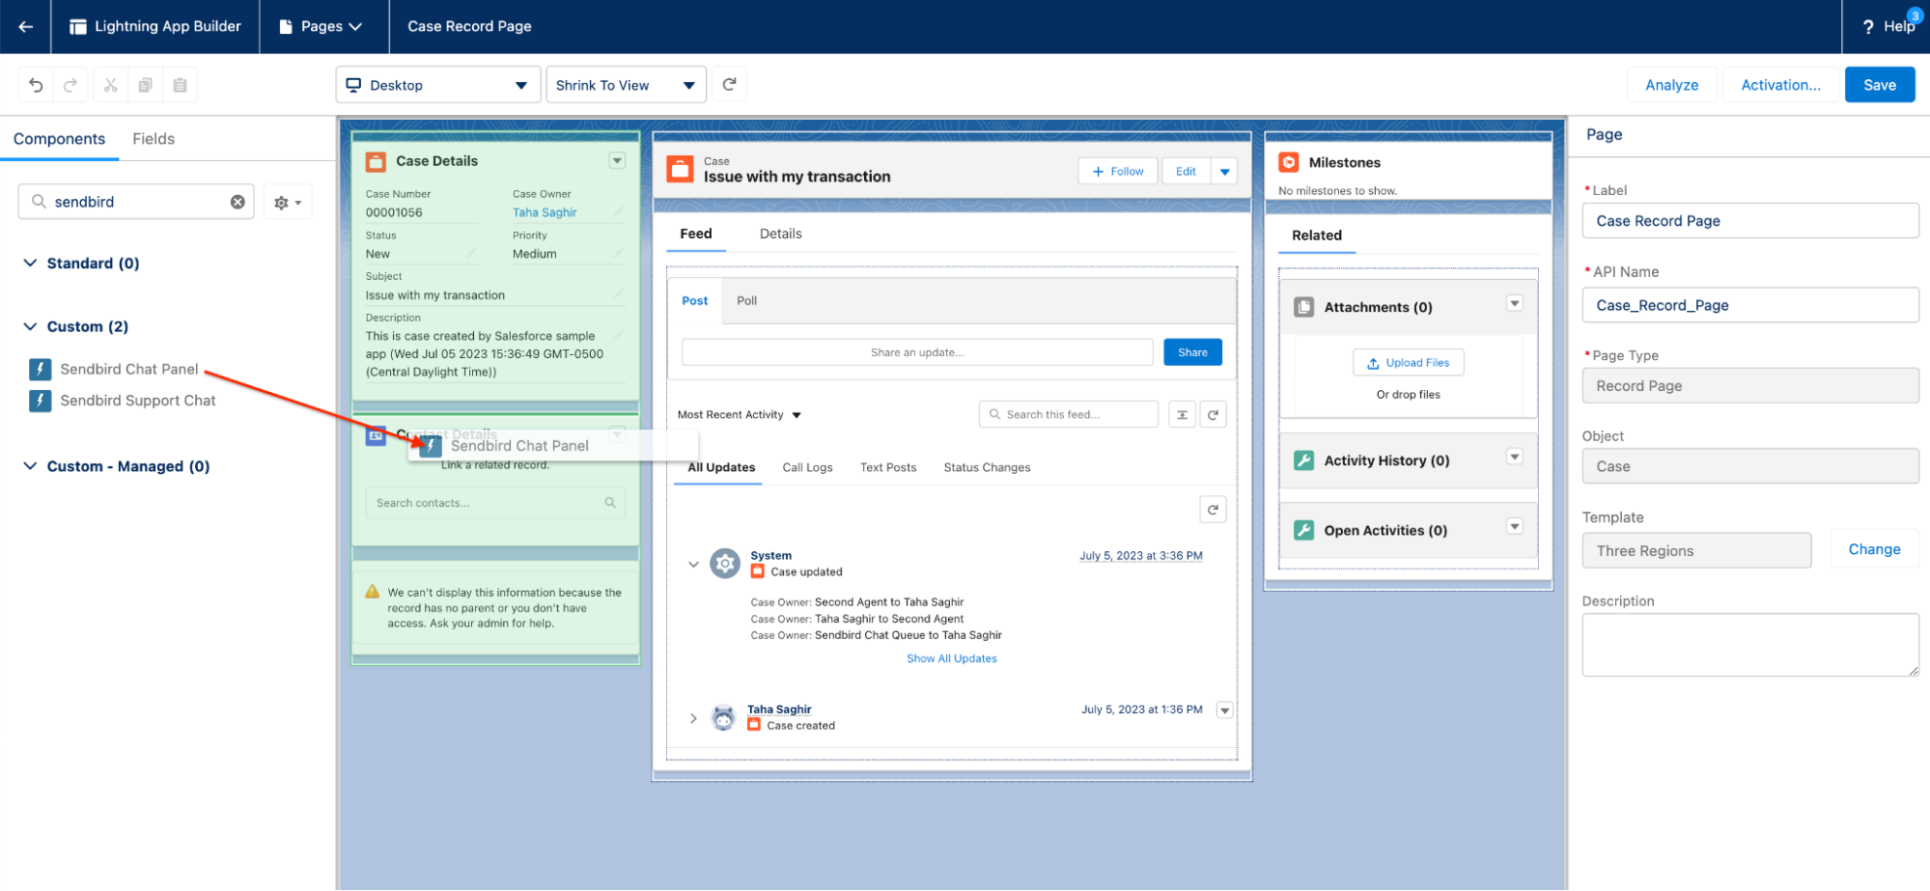Switch to the Fields tab

(x=154, y=139)
